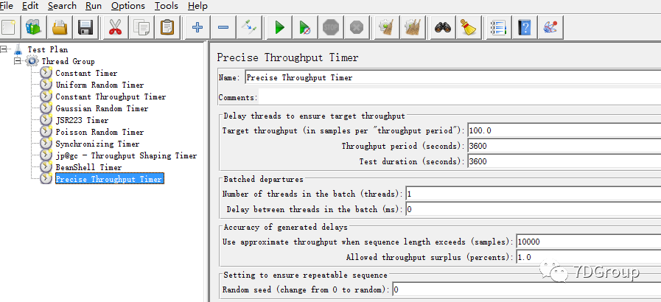Start the test with green play icon
The image size is (661, 302).
coord(279,28)
